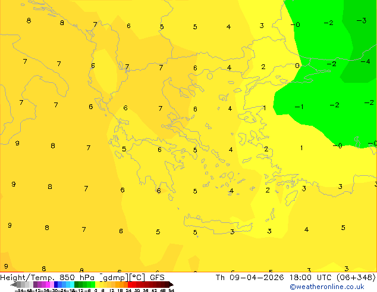
Task: Click the '-3' temperature value on the map
Action: [x=362, y=20]
